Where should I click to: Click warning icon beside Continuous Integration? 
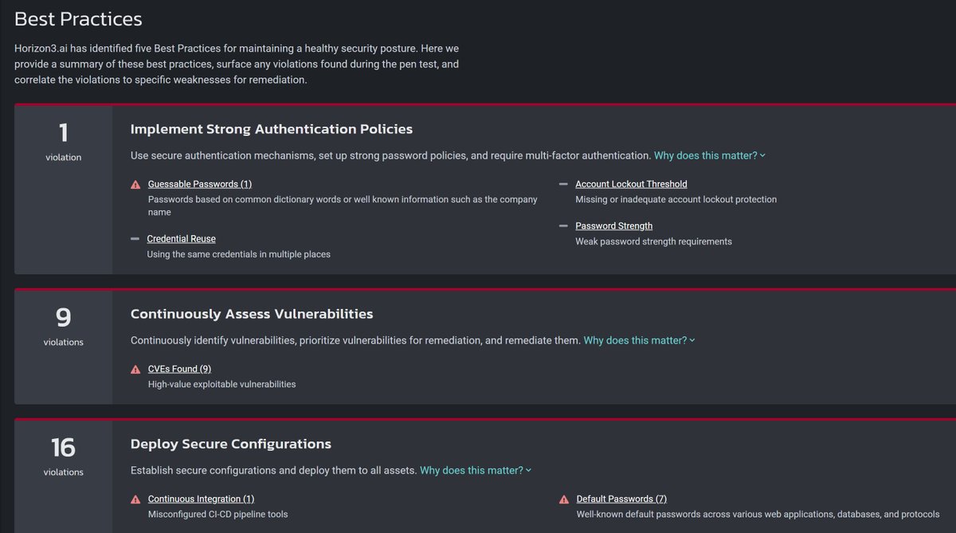[x=135, y=500]
